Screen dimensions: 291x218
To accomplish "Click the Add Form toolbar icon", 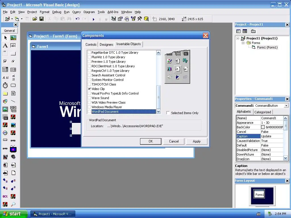I will point(17,19).
